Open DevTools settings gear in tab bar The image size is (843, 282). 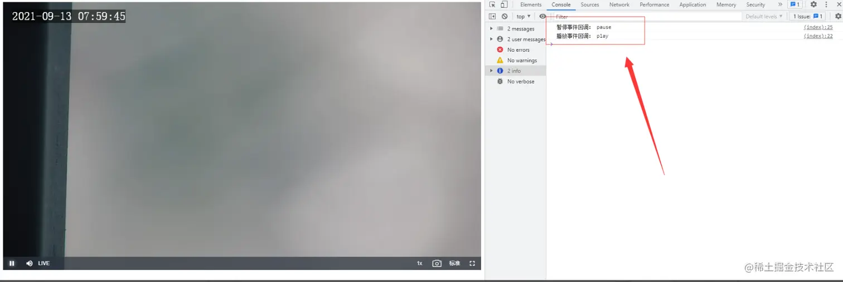[813, 4]
